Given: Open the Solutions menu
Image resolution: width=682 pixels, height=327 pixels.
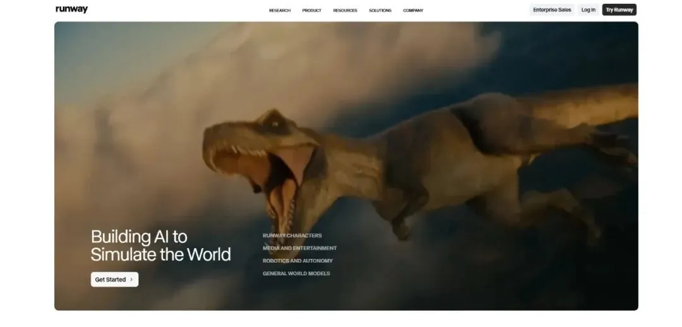Looking at the screenshot, I should tap(380, 11).
